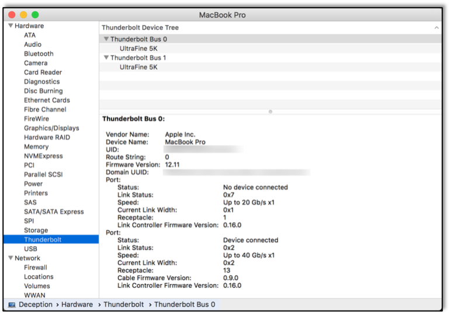The height and width of the screenshot is (314, 450).
Task: Collapse the Network section triangle
Action: click(11, 258)
